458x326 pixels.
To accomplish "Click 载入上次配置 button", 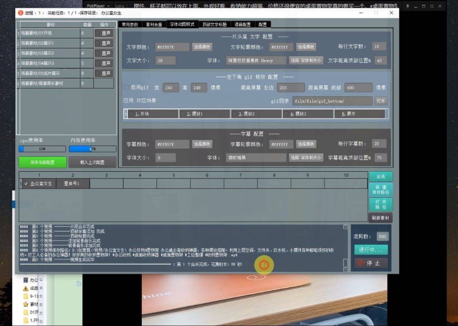I will pos(92,162).
